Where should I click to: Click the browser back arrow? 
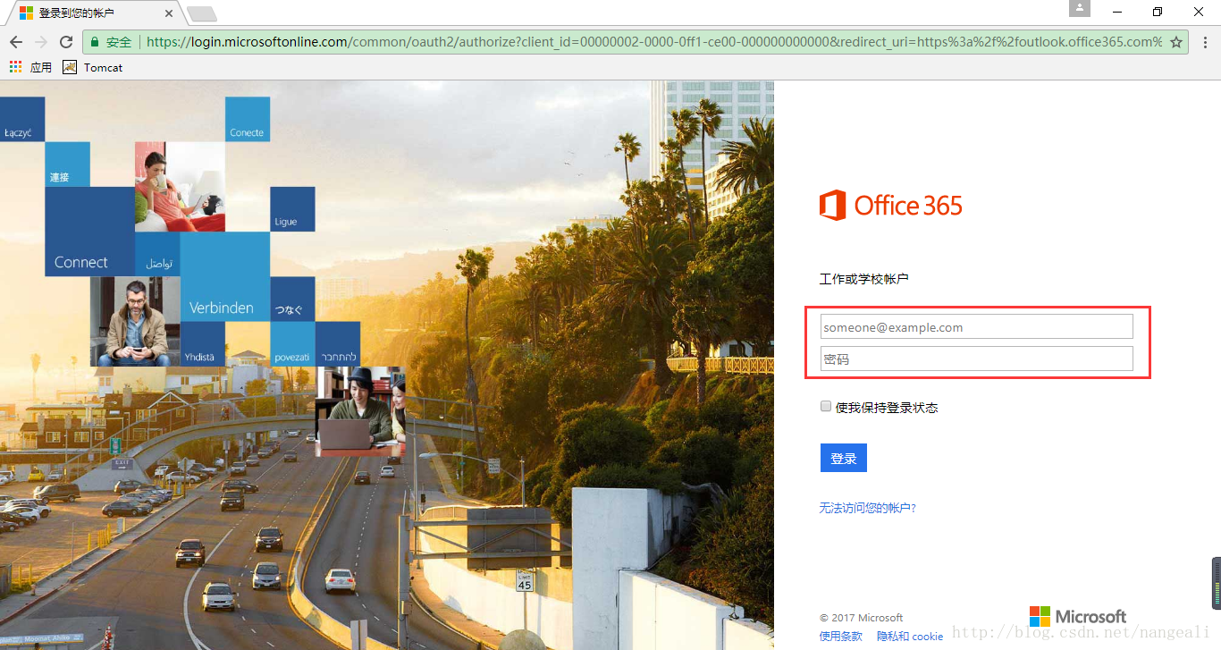16,42
